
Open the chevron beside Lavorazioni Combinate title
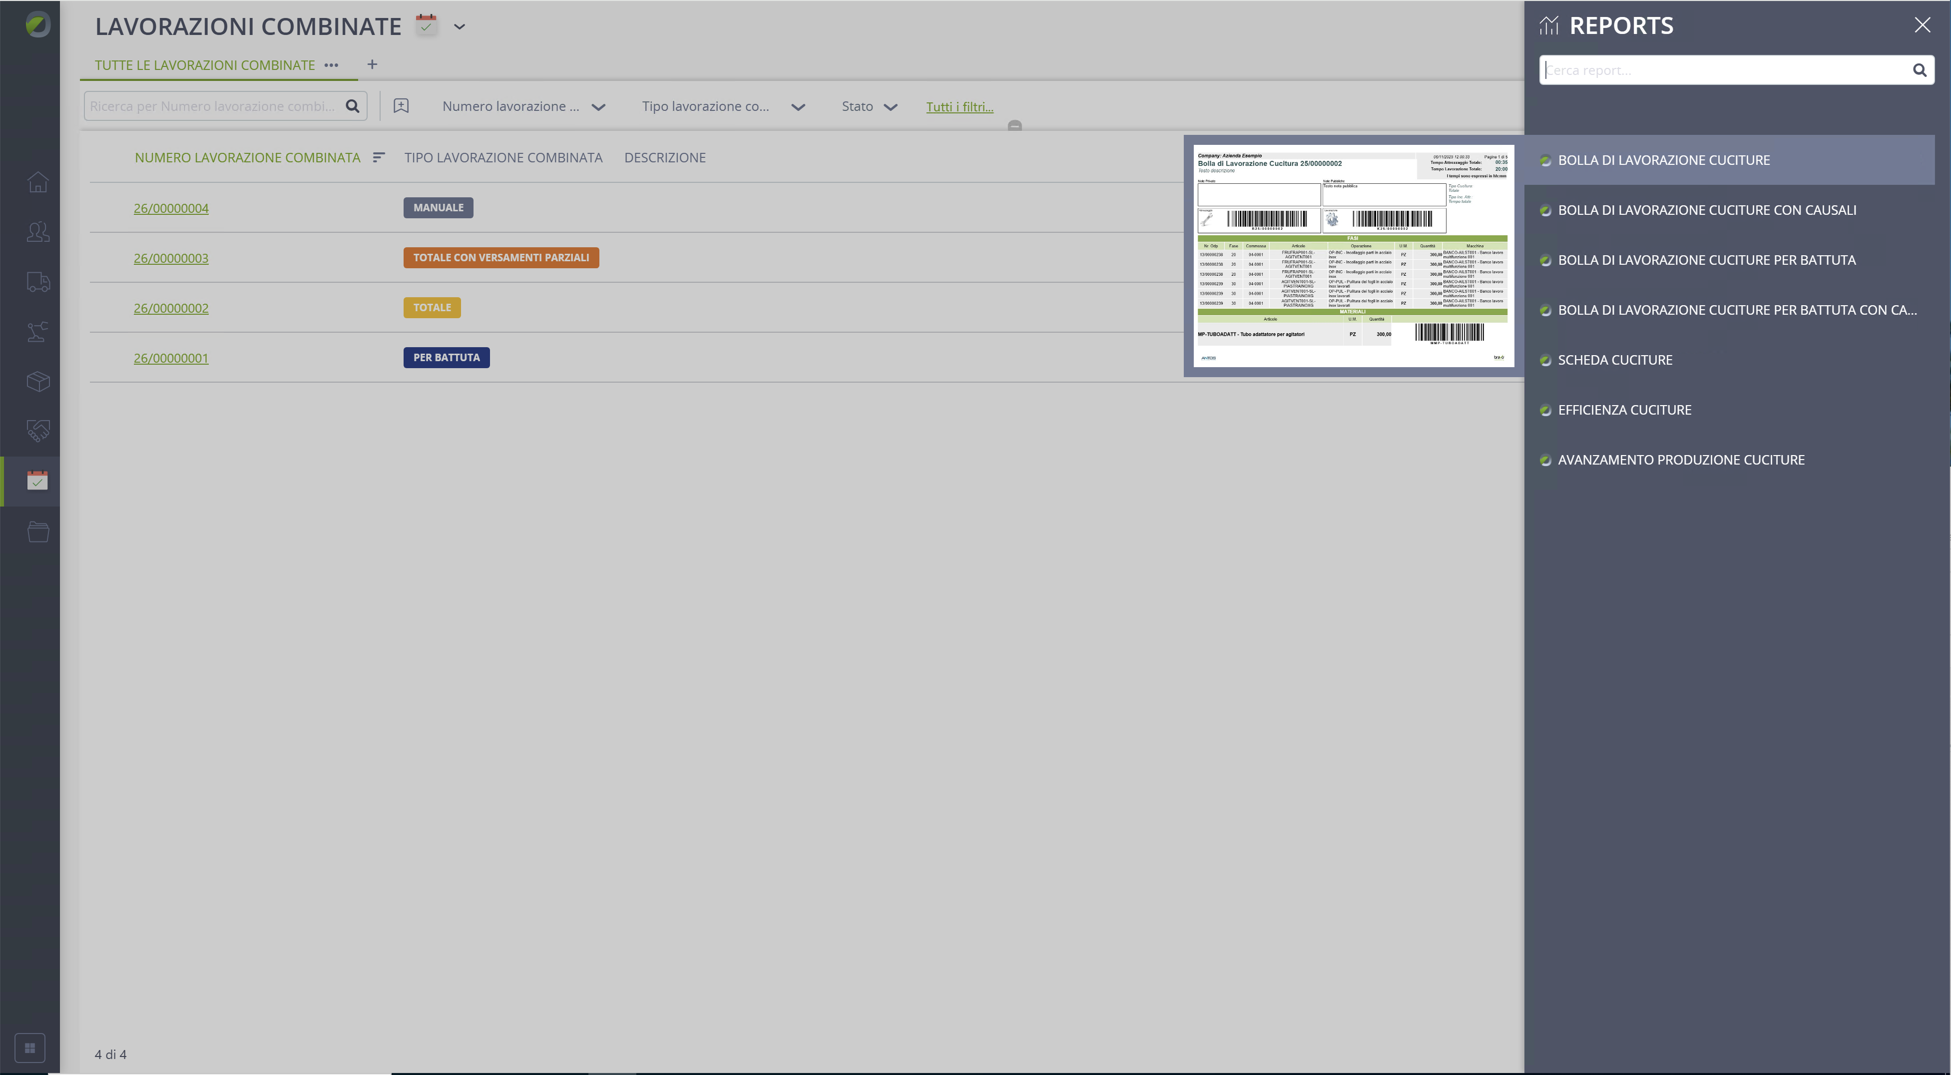tap(459, 26)
